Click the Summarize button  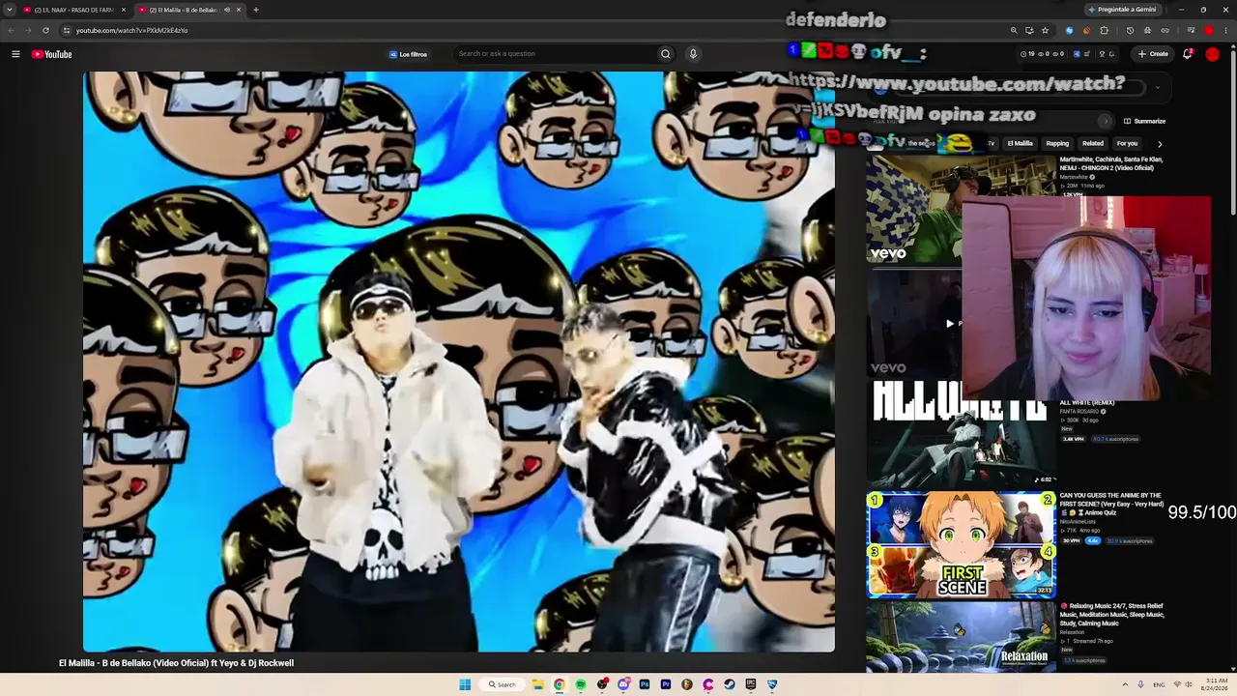coord(1144,122)
